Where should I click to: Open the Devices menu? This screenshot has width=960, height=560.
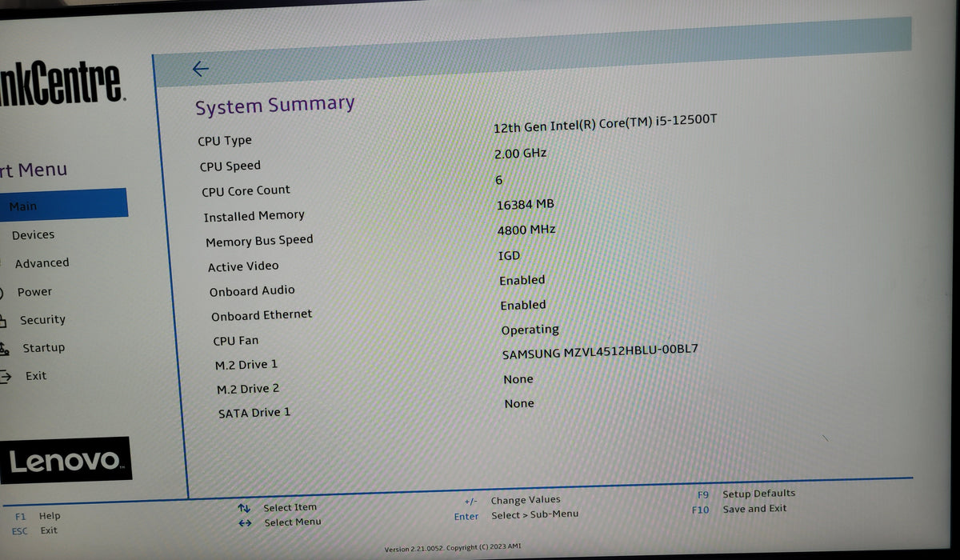click(x=33, y=234)
